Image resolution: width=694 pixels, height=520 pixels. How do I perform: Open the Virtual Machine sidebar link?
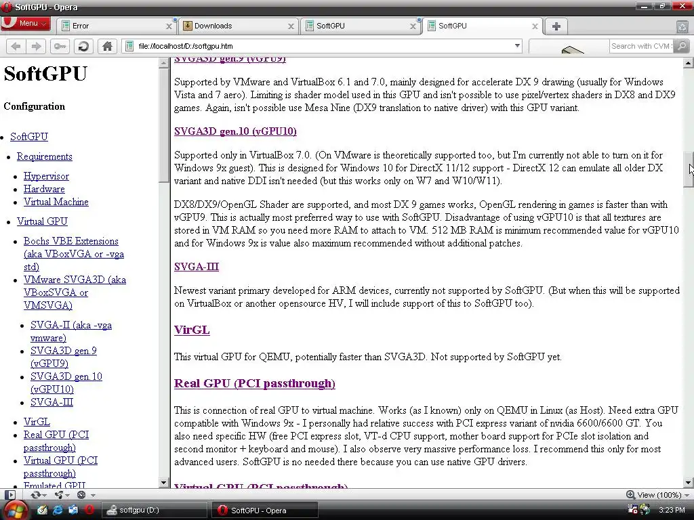click(x=56, y=202)
